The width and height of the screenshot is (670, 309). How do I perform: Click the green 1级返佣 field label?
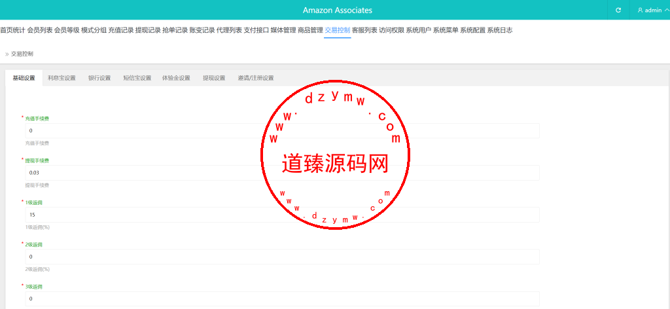[x=34, y=202]
